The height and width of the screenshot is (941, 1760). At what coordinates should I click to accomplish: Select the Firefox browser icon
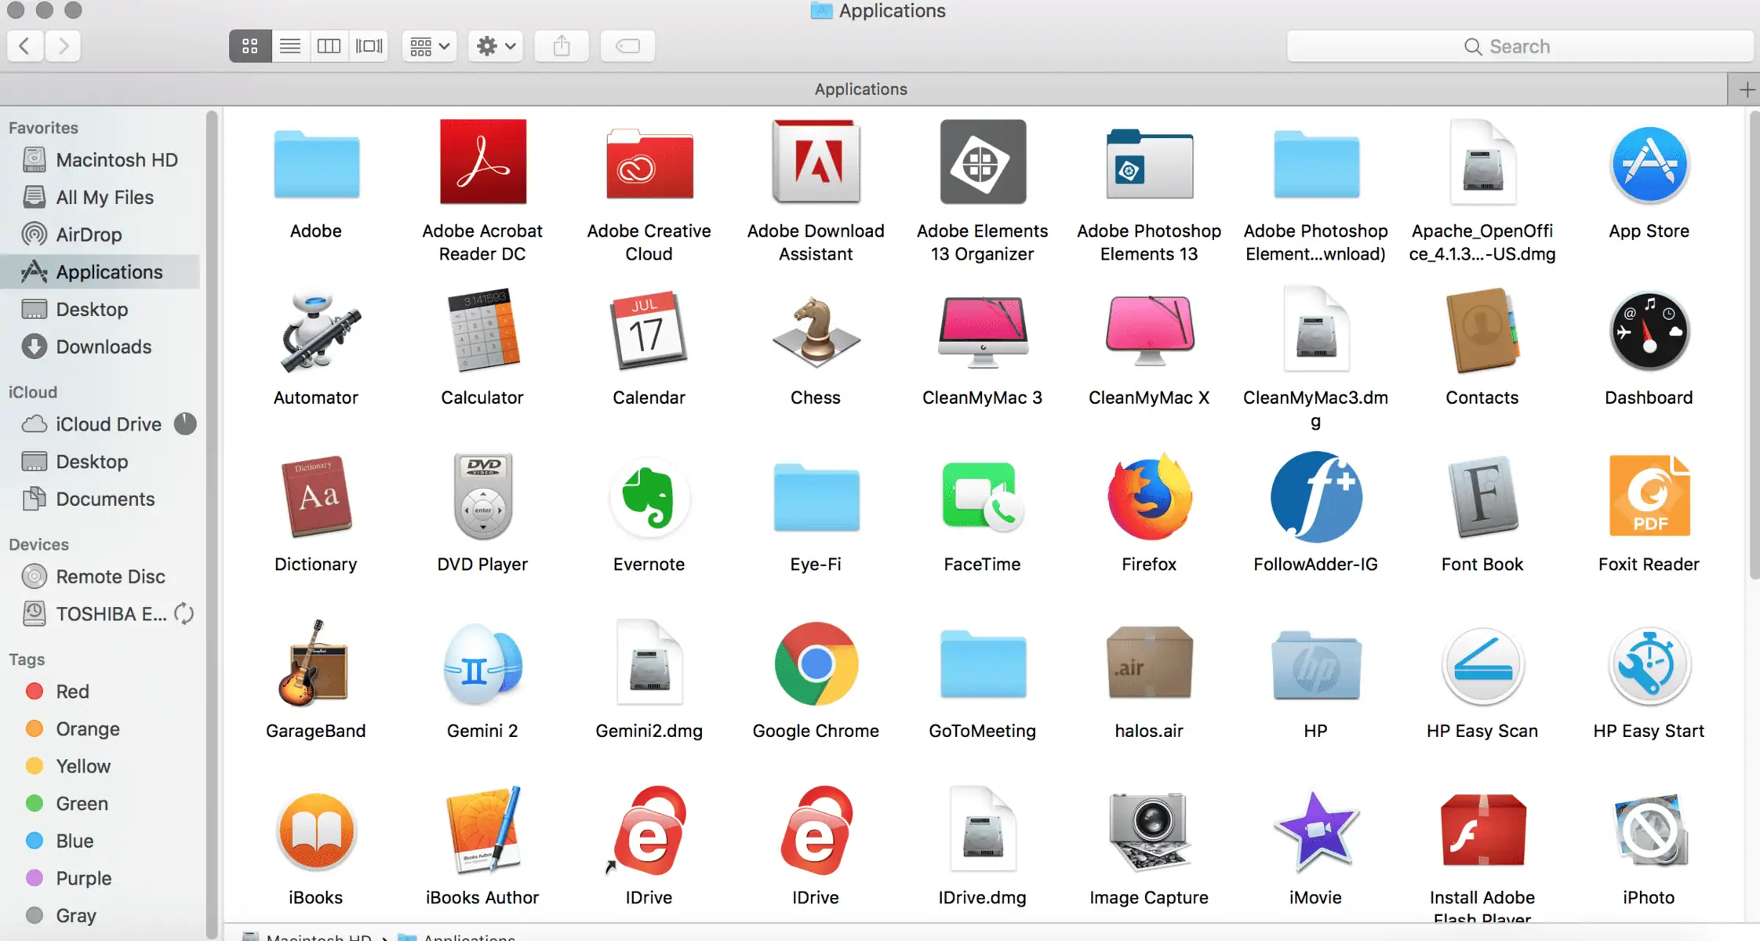pyautogui.click(x=1150, y=496)
